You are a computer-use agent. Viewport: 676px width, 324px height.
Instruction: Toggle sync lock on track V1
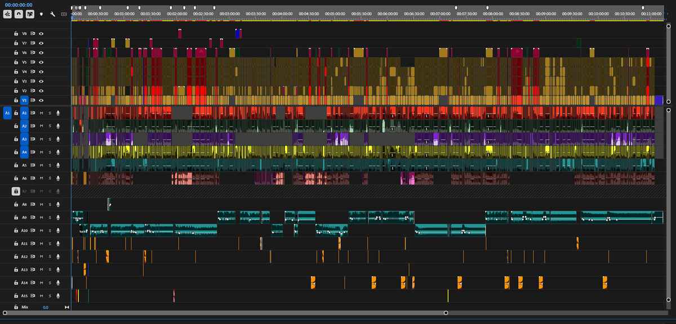coord(33,100)
